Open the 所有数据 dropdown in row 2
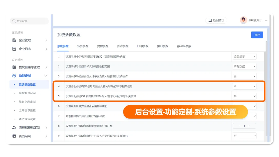Image resolution: width=279 pixels, height=157 pixels. click(244, 66)
